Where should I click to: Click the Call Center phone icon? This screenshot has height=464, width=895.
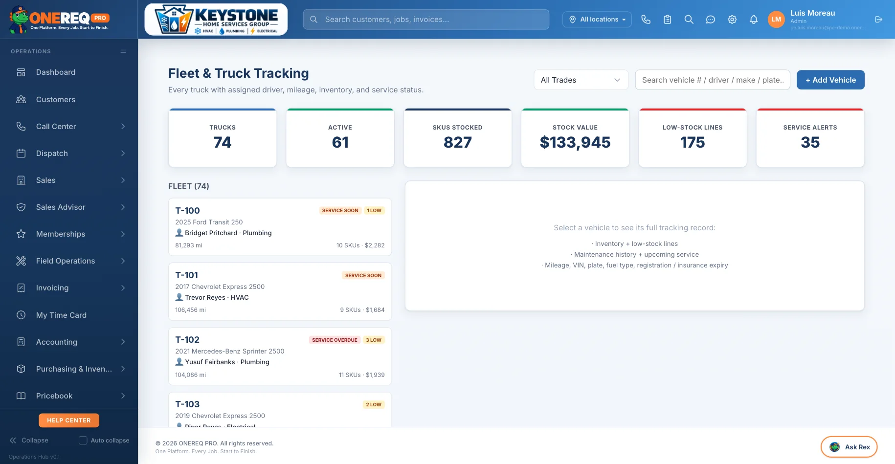21,126
